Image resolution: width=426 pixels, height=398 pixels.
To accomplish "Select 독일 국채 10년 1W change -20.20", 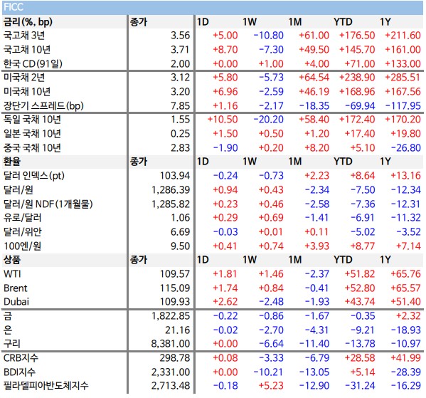I will (x=268, y=120).
